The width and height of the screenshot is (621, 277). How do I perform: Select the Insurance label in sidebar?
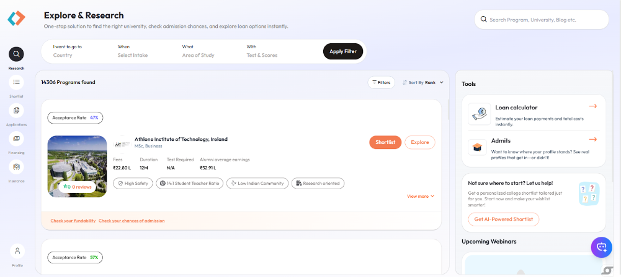[x=16, y=181]
